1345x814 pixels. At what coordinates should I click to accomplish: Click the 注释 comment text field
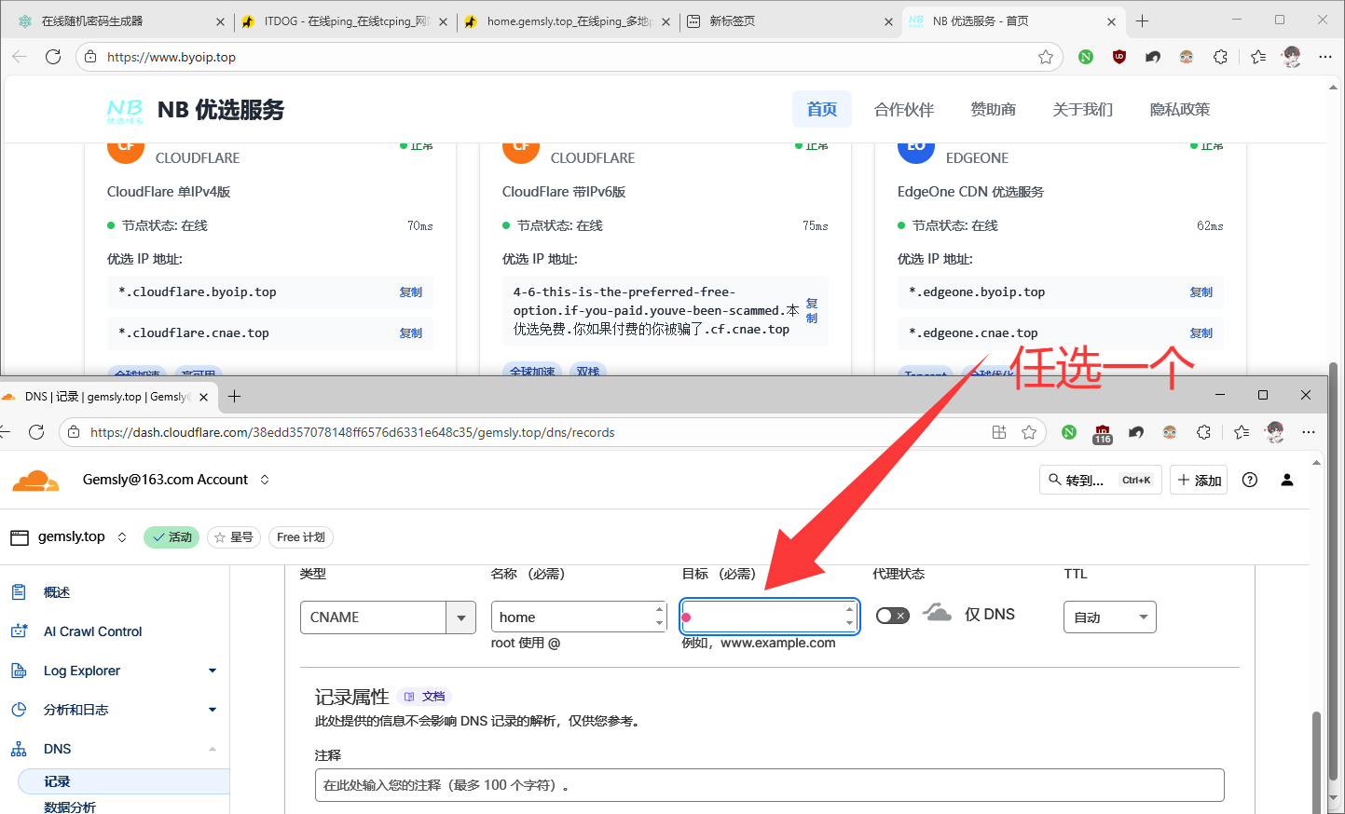pos(769,785)
